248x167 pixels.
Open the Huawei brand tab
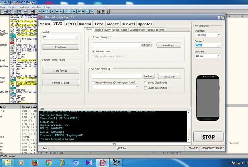[x=128, y=24]
